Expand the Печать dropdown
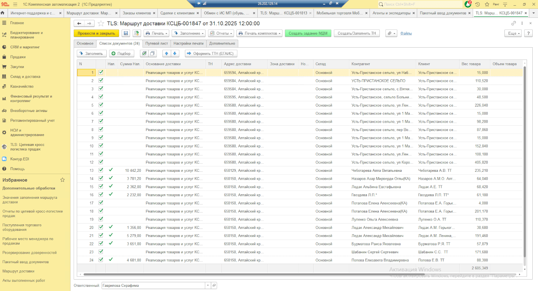Screen dimensions: 538x291 tap(157, 34)
